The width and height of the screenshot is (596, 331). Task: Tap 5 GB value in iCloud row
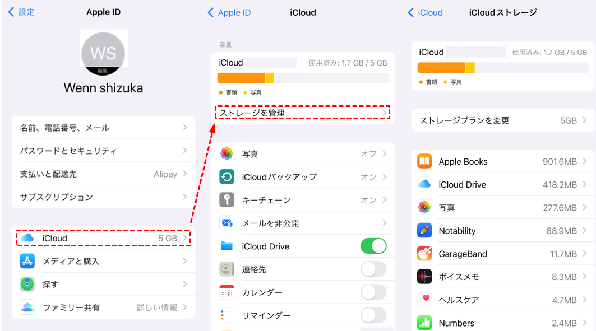(168, 239)
